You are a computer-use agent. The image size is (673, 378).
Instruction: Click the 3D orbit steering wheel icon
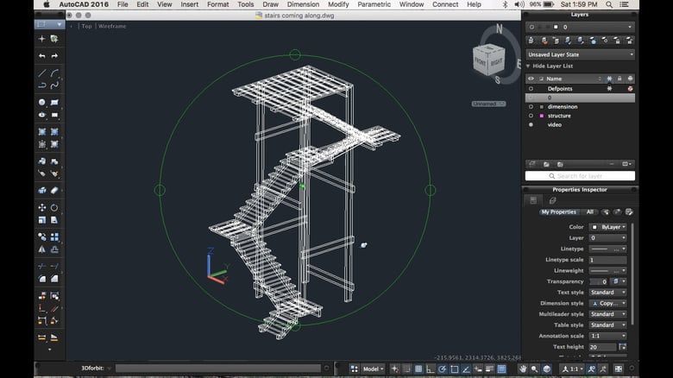click(x=546, y=369)
